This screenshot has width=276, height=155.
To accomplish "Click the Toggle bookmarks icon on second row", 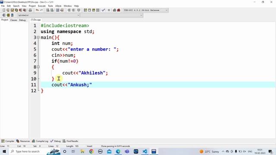I will 8,15.
